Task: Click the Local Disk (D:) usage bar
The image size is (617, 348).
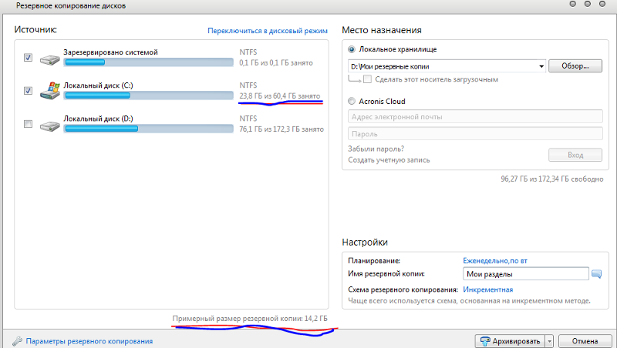Action: click(x=148, y=129)
